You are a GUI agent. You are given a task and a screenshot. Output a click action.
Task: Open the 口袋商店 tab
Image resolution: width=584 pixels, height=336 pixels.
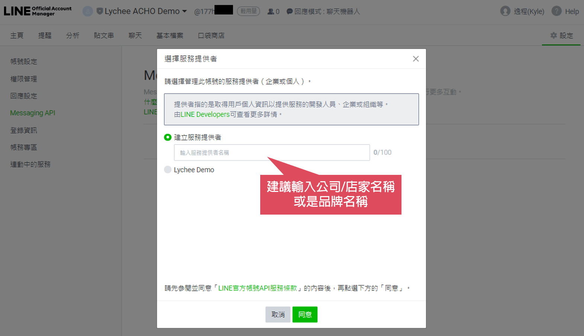click(211, 35)
